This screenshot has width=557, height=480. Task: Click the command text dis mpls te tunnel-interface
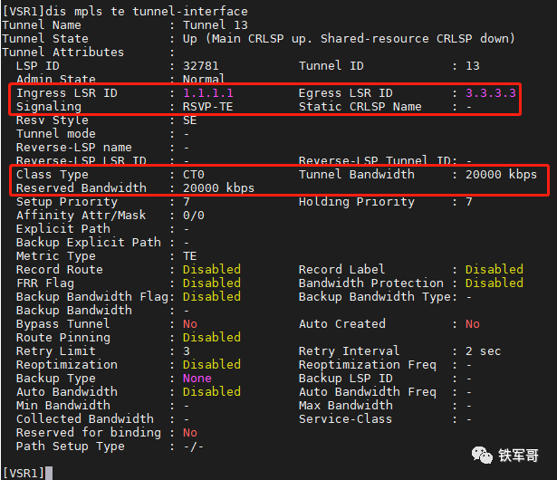(x=147, y=12)
